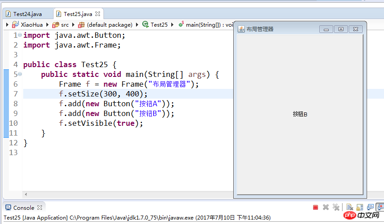
Task: Expand breadcrumb arrow after Test25
Action: click(173, 24)
